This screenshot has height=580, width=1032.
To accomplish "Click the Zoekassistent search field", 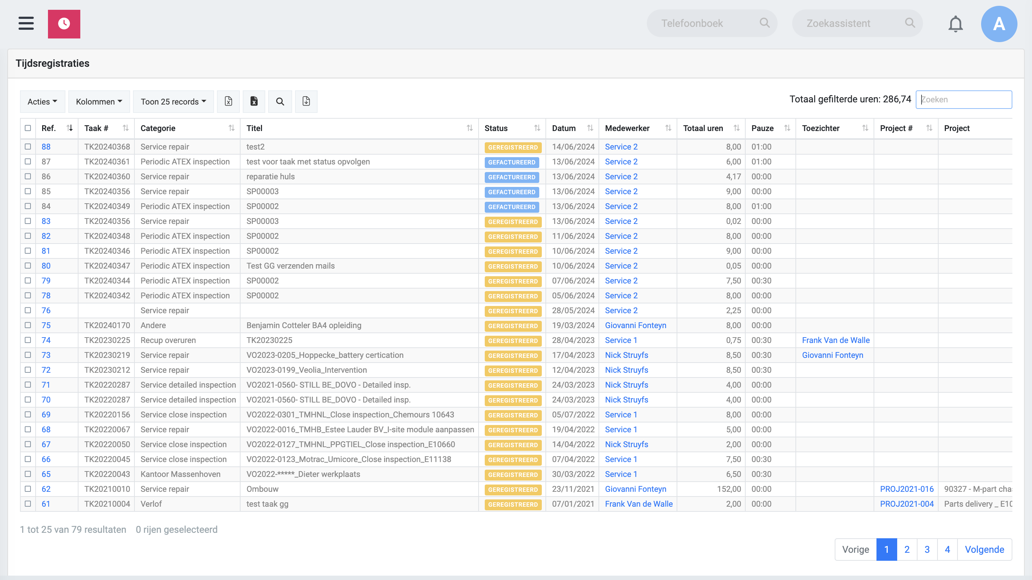I will pos(857,23).
